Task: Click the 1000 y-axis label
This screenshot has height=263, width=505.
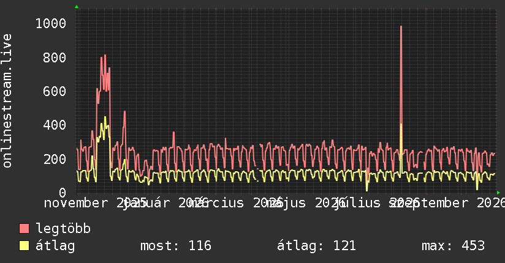Action: point(51,23)
